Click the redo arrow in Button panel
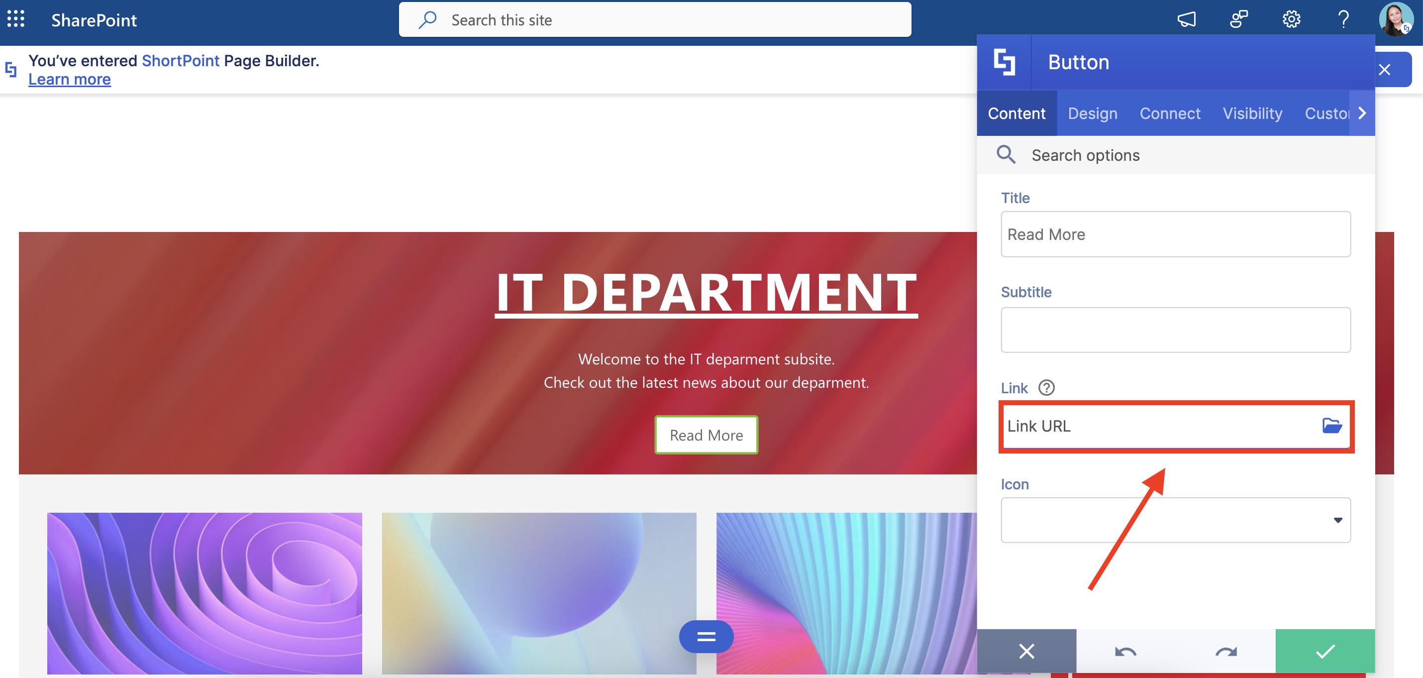This screenshot has height=678, width=1423. click(x=1226, y=652)
